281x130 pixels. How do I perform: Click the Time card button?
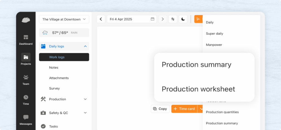pyautogui.click(x=184, y=109)
